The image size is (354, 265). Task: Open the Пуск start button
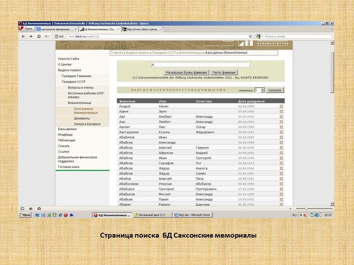point(25,215)
